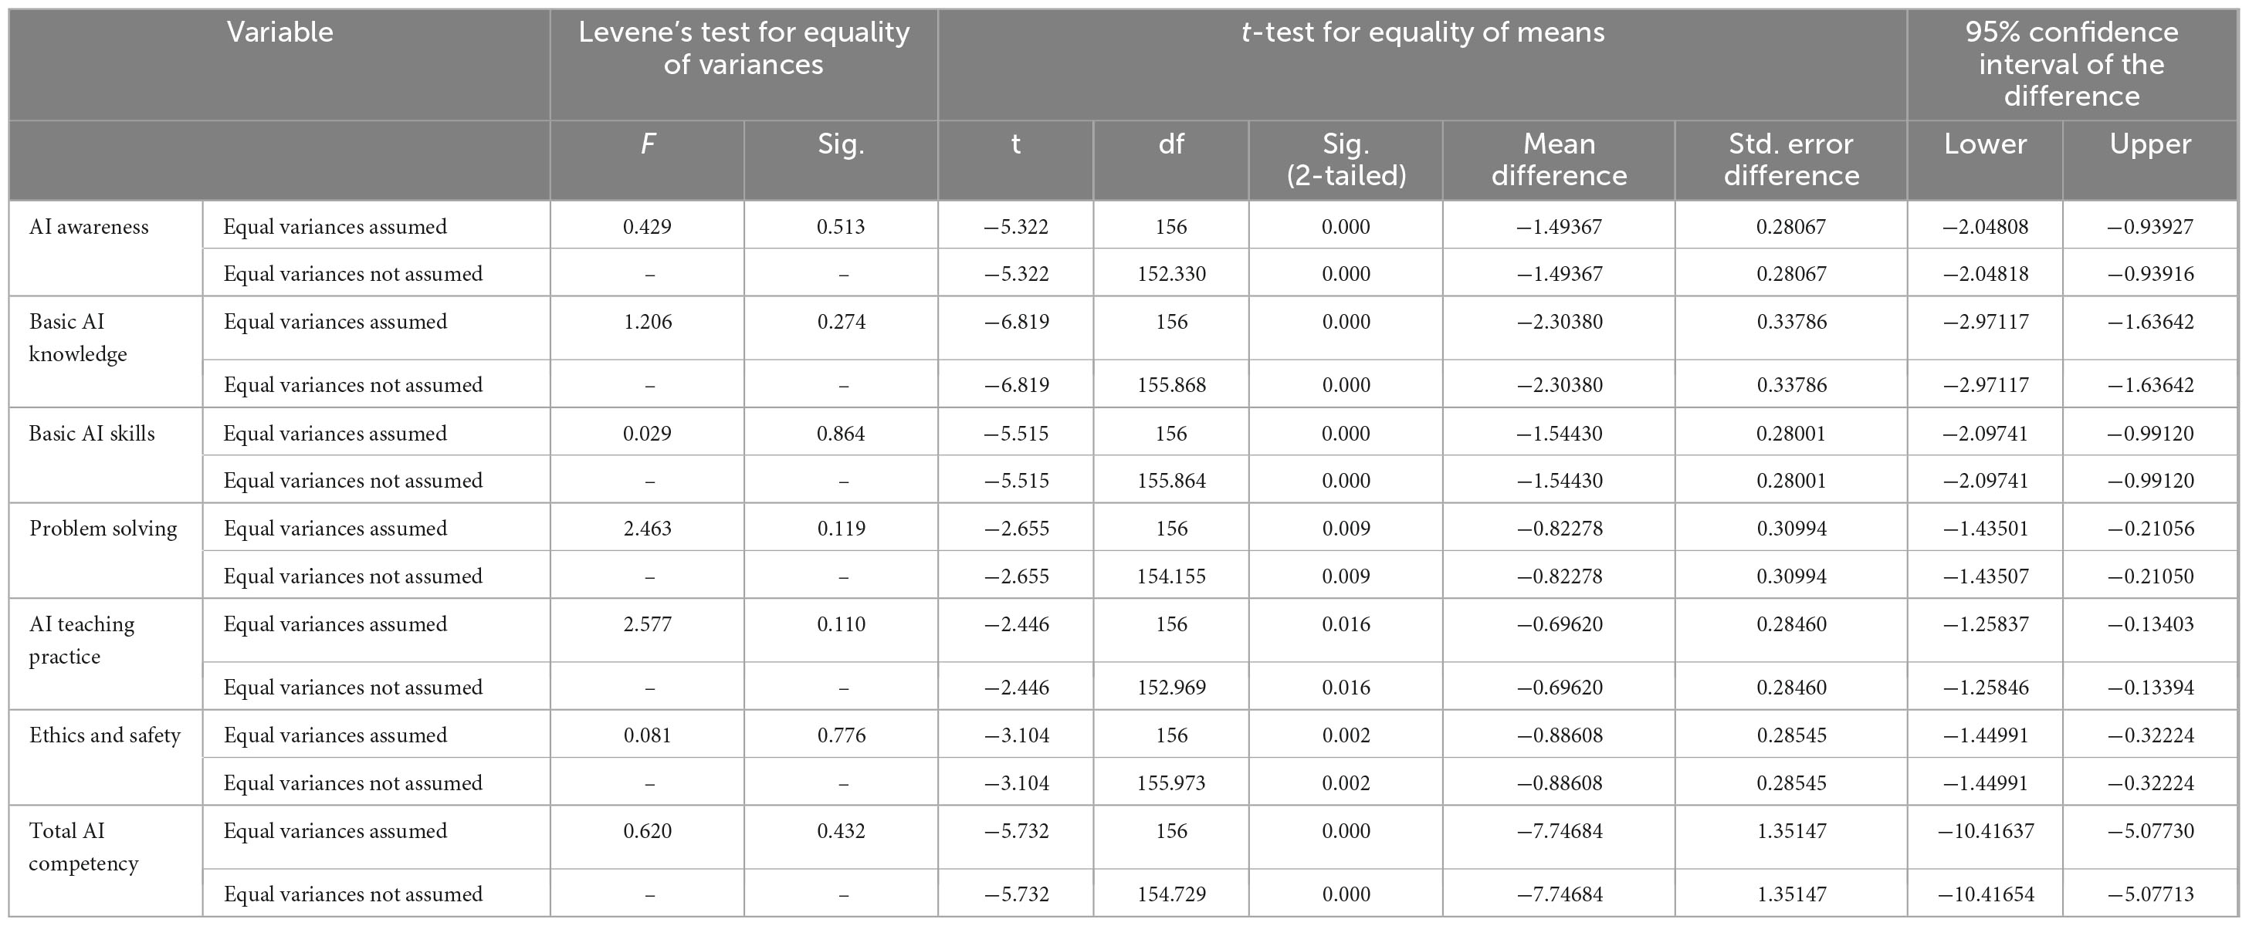Select the 'Basic AI knowledge' row label
2249x926 pixels.
click(78, 338)
